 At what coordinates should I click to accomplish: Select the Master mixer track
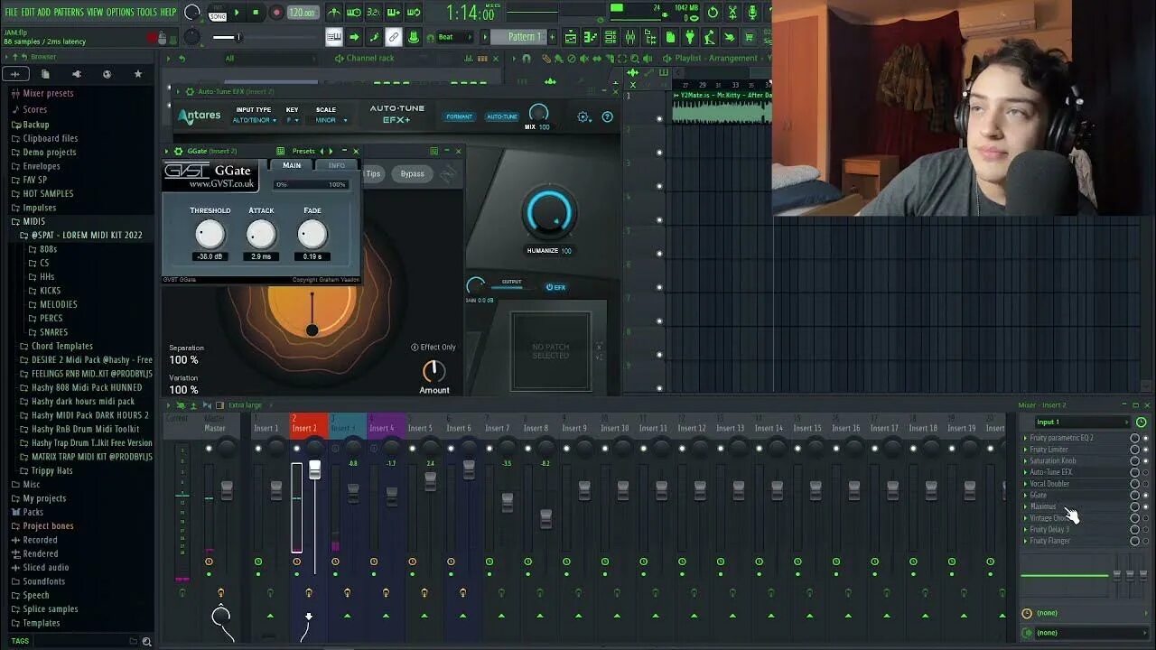215,428
